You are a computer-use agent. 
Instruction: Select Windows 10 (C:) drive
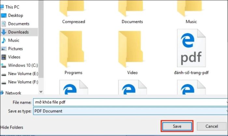23,65
